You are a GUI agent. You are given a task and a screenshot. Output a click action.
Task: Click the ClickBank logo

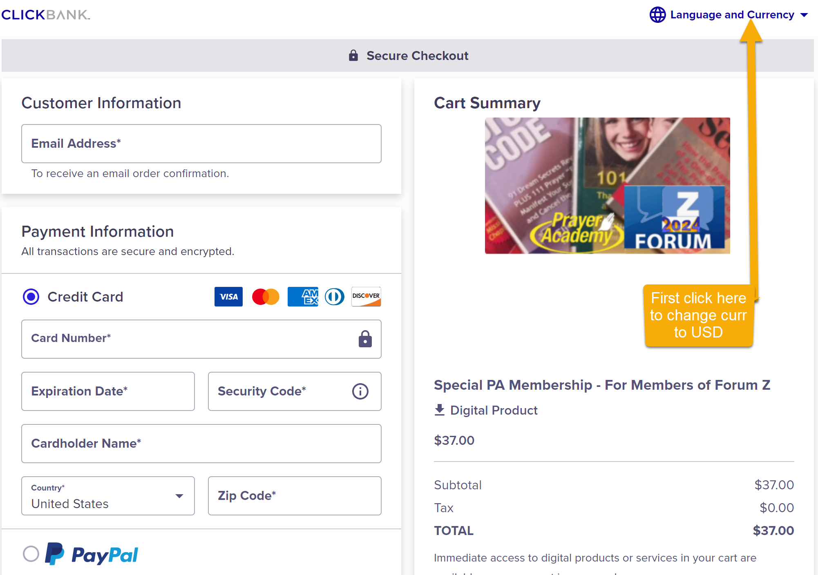(45, 15)
